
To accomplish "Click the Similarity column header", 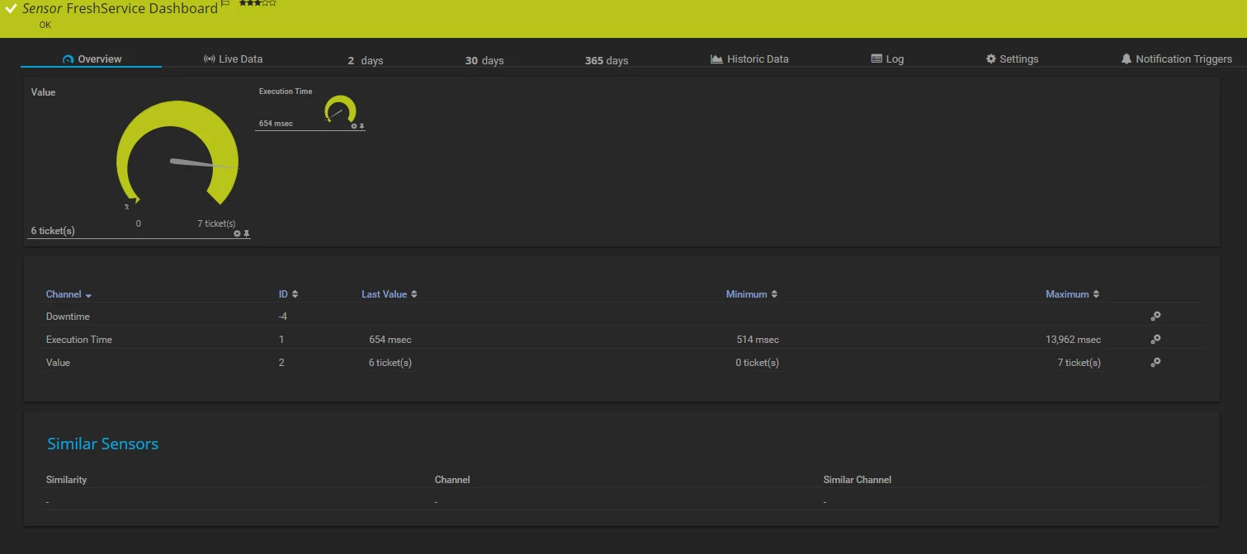I will (x=66, y=480).
